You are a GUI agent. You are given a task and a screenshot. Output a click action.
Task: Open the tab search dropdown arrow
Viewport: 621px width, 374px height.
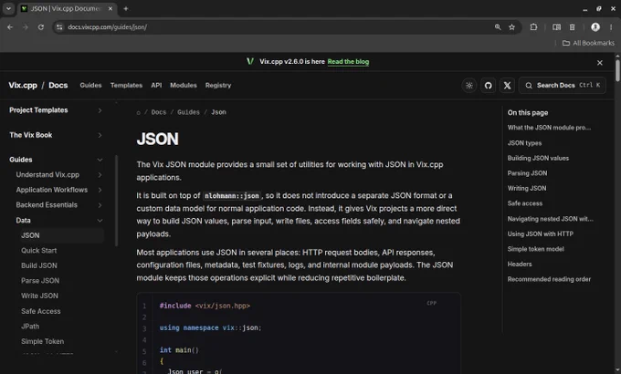[8, 8]
